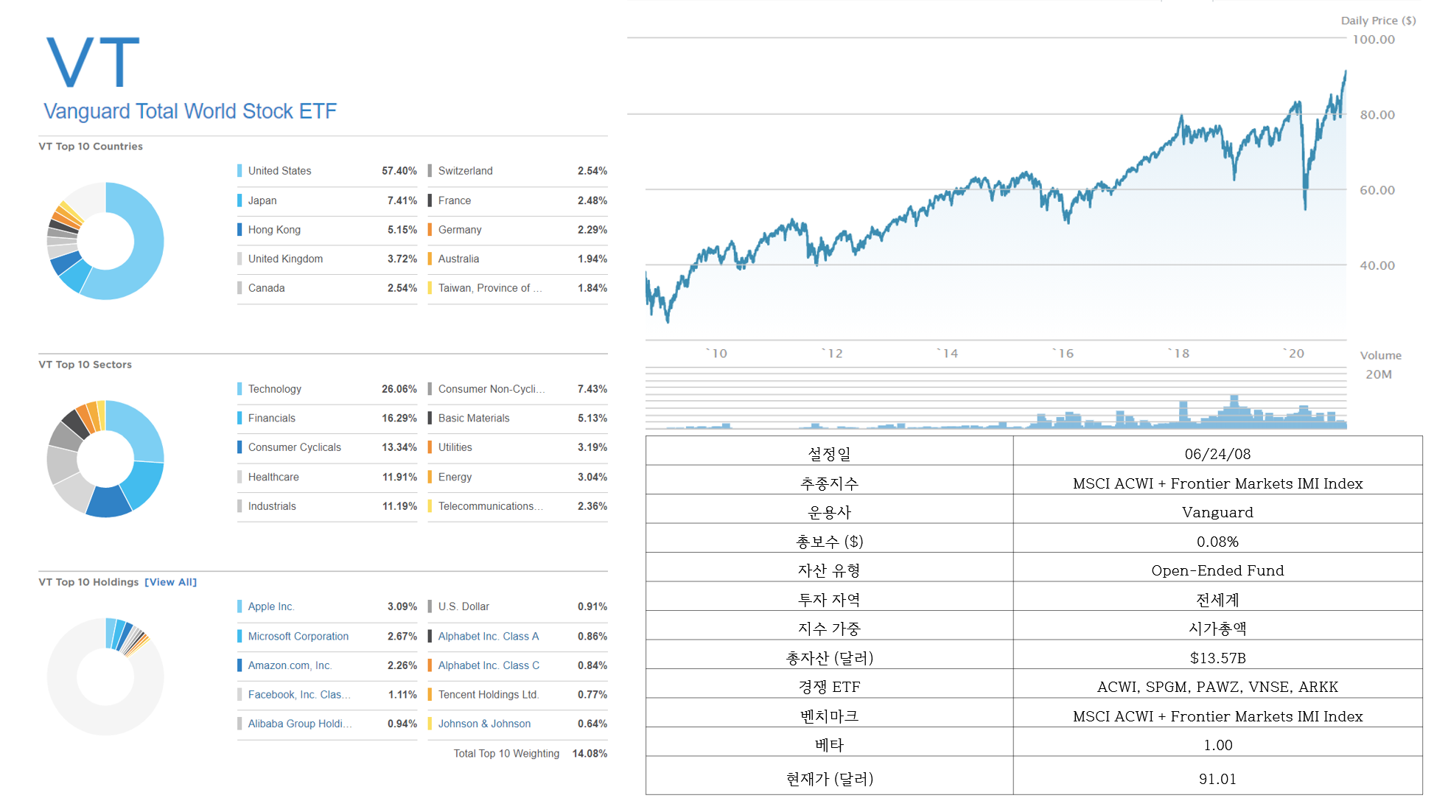Viewport: 1434px width, 801px height.
Task: Click the Total Top 10 Weighting value
Action: click(590, 754)
